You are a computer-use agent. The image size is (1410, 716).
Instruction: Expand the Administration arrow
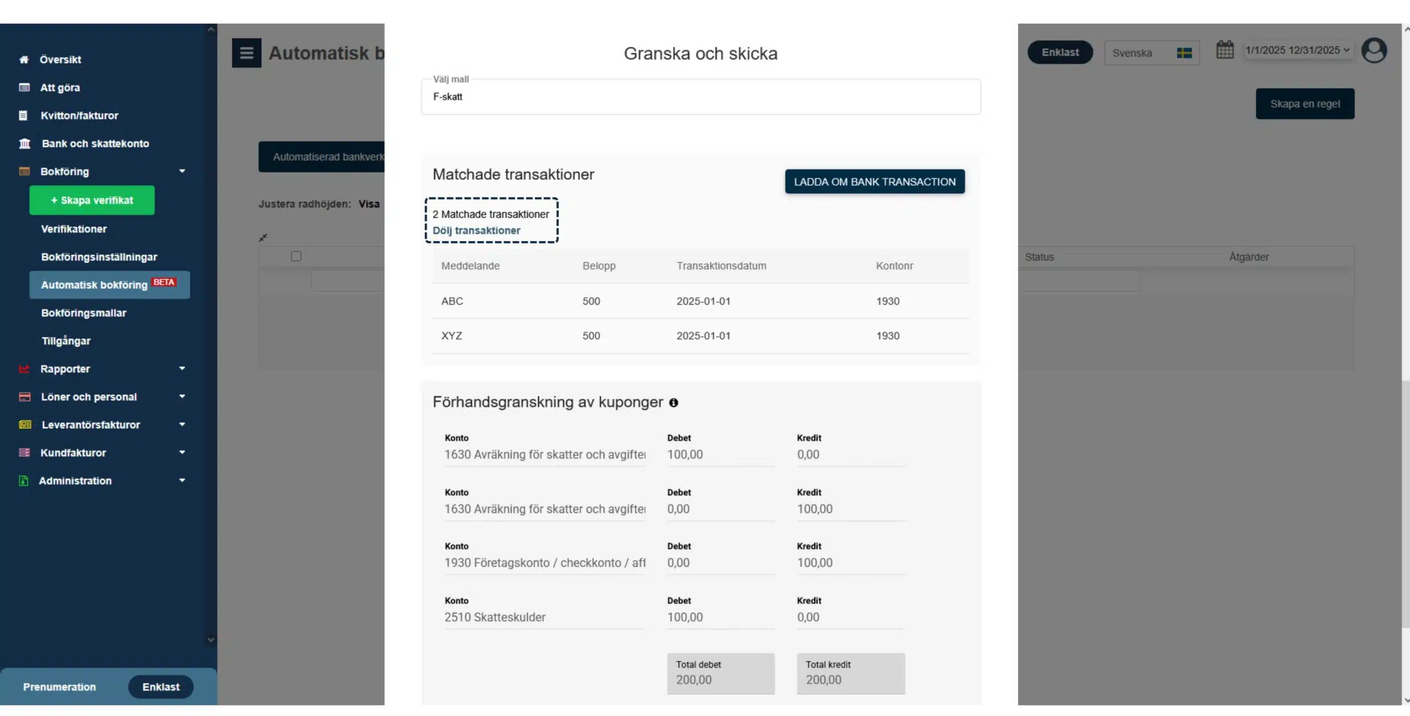(182, 481)
